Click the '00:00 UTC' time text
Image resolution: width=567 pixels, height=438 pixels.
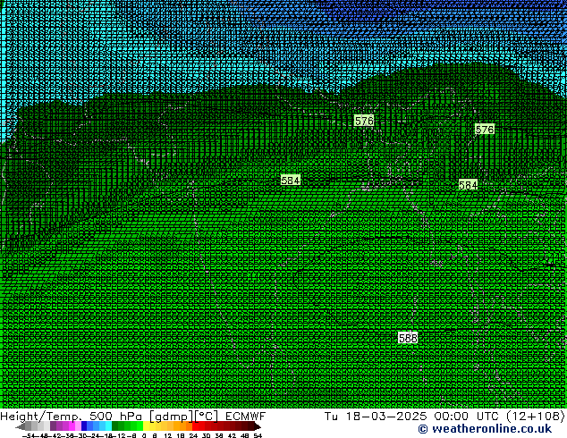pyautogui.click(x=465, y=417)
